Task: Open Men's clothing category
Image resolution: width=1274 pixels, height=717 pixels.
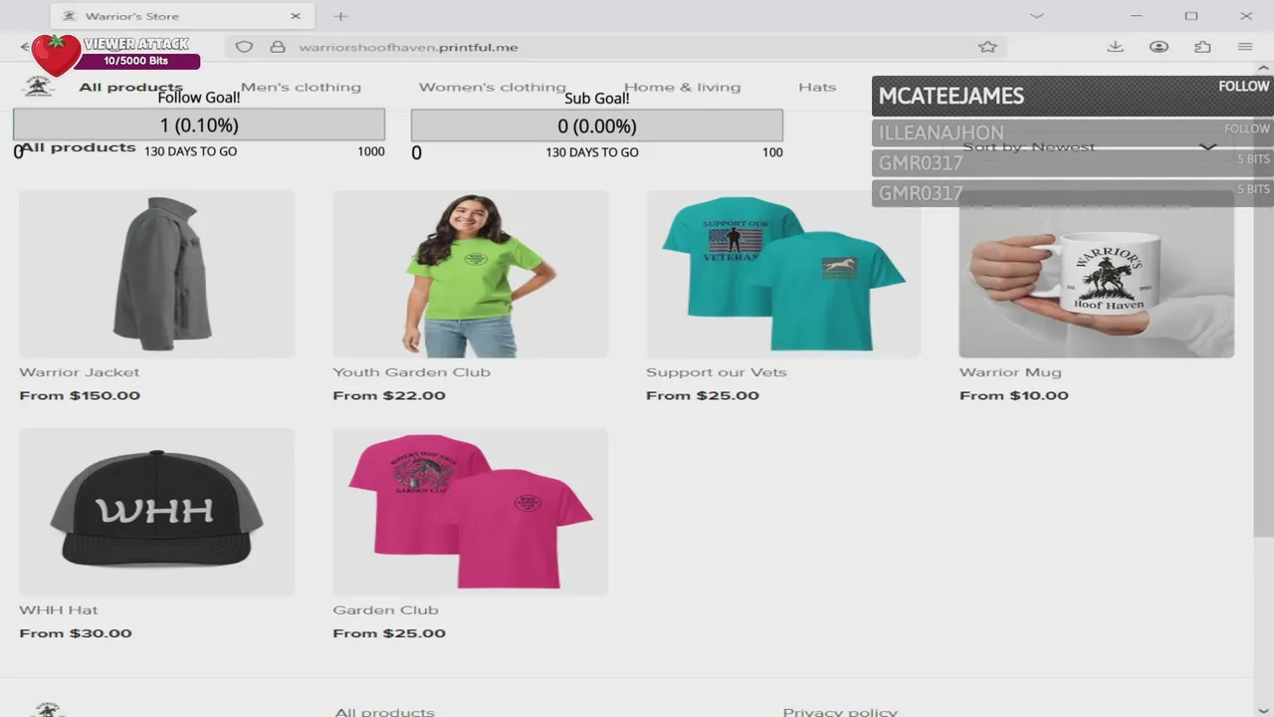Action: click(301, 87)
